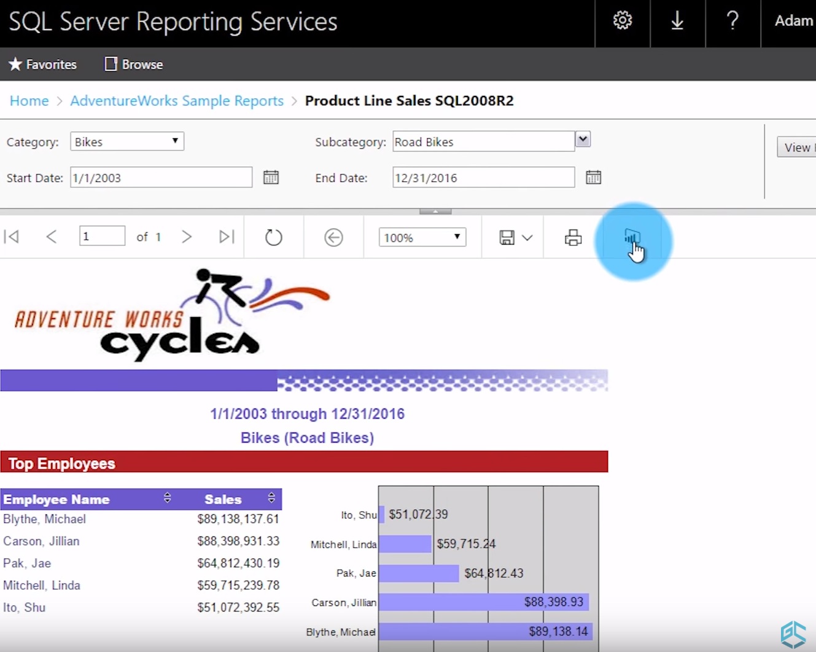This screenshot has width=816, height=652.
Task: Print the Product Line Sales report
Action: click(572, 237)
